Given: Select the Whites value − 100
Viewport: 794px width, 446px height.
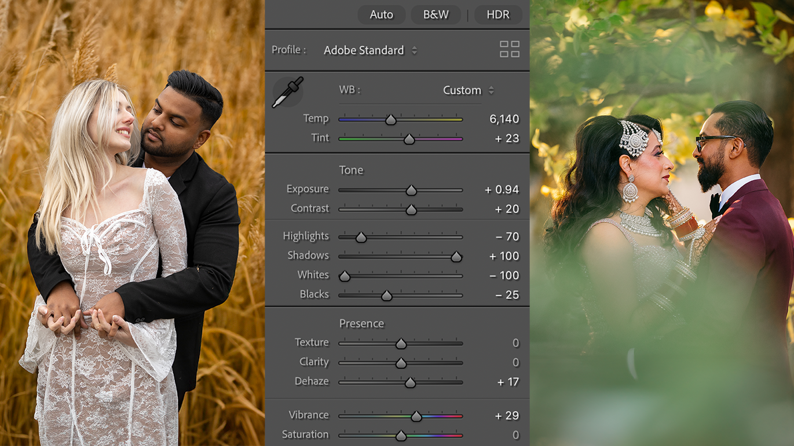Looking at the screenshot, I should pos(504,275).
